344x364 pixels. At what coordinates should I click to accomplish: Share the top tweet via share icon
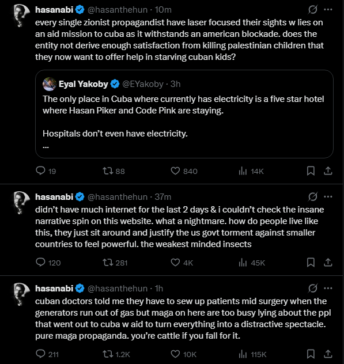tap(328, 171)
